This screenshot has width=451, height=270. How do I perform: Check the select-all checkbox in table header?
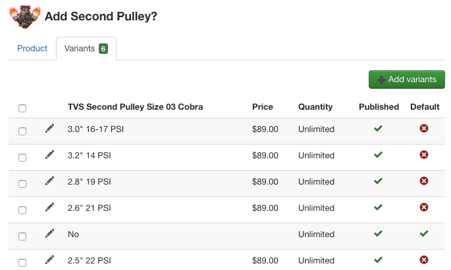22,108
